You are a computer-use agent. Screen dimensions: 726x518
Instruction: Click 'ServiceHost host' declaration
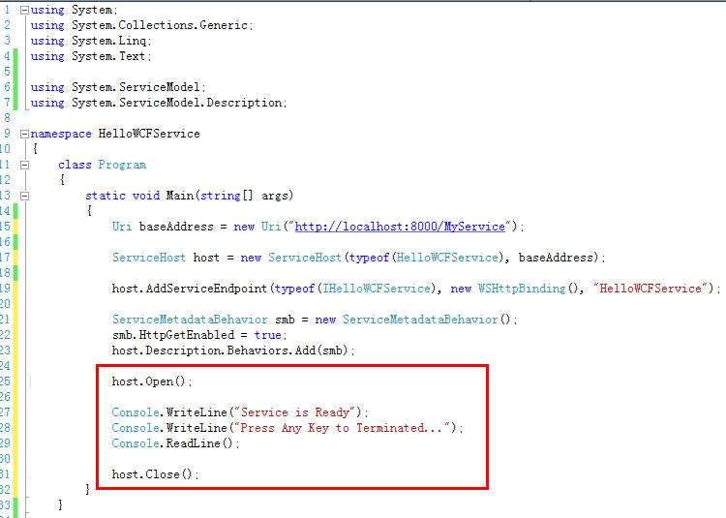pos(166,258)
